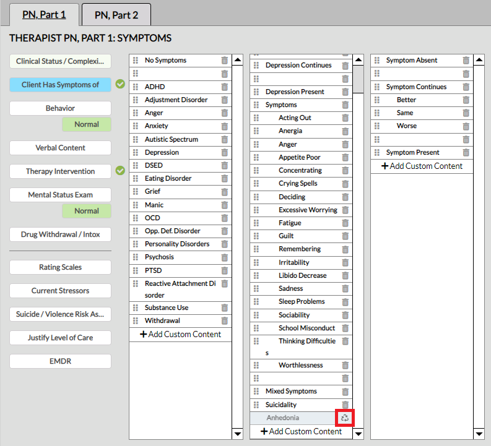Viewport: 491px width, 446px height.
Task: Click green checkmark next to Therapy Intervention
Action: pos(120,171)
